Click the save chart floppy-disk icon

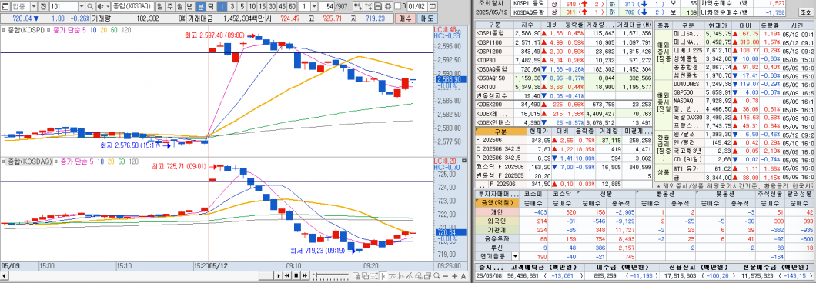(x=378, y=5)
